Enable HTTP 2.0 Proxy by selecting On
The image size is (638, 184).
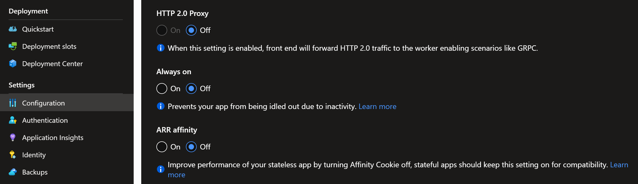[162, 30]
